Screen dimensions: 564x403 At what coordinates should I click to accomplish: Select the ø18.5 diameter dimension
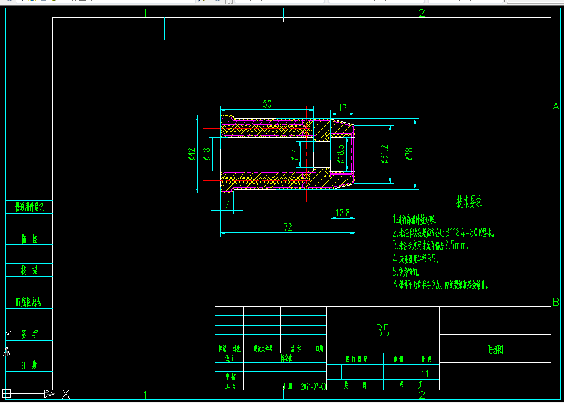(340, 154)
